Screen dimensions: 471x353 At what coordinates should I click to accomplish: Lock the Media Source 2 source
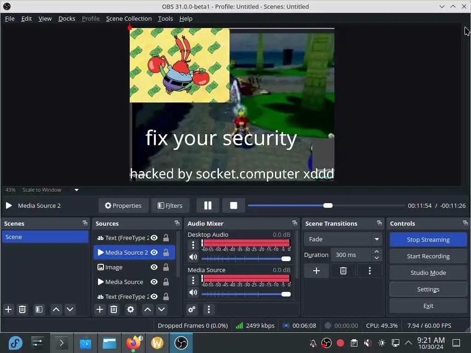tap(166, 252)
